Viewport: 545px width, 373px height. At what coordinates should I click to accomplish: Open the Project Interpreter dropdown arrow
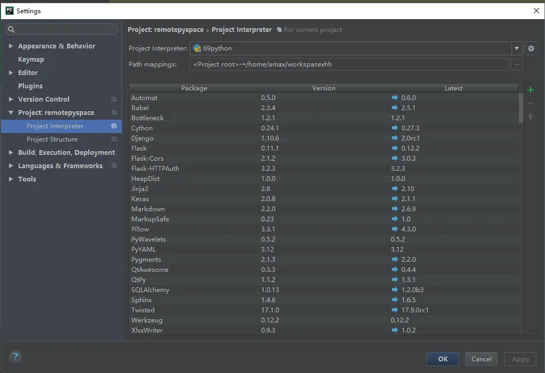[x=516, y=48]
